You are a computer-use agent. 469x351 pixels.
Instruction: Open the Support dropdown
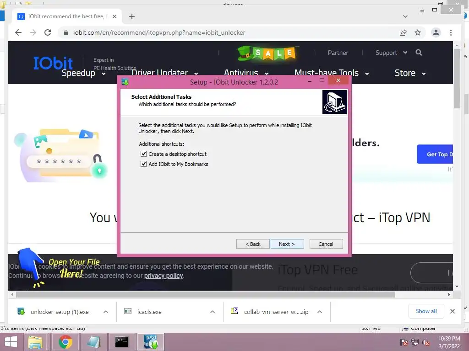click(391, 53)
